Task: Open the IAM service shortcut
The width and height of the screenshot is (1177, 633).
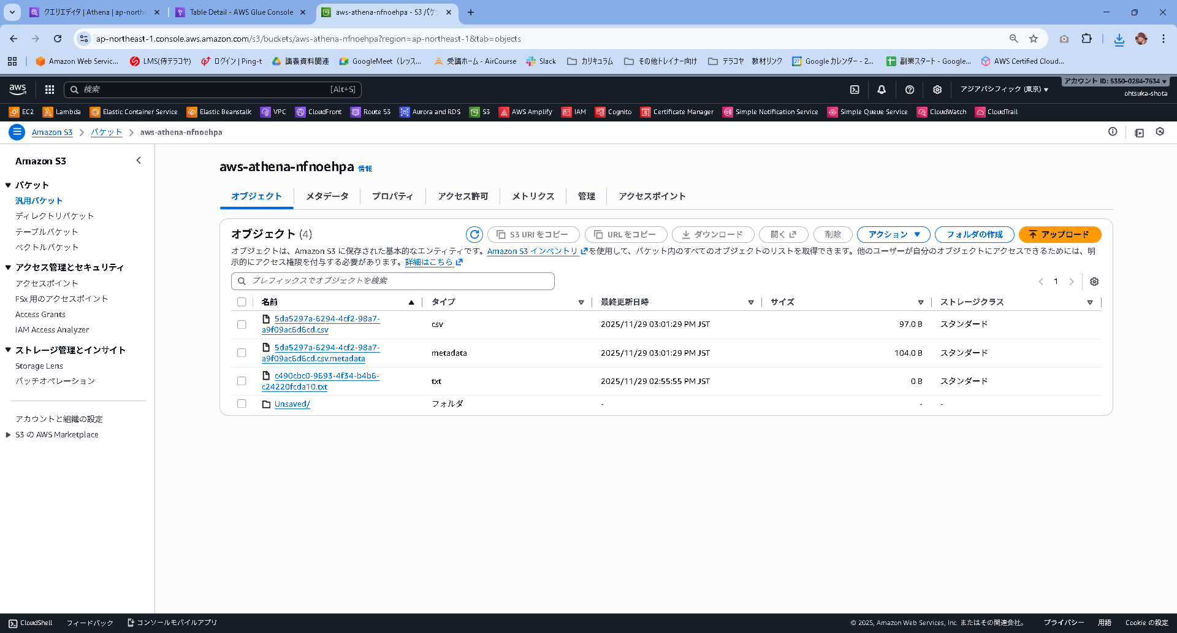Action: click(574, 112)
